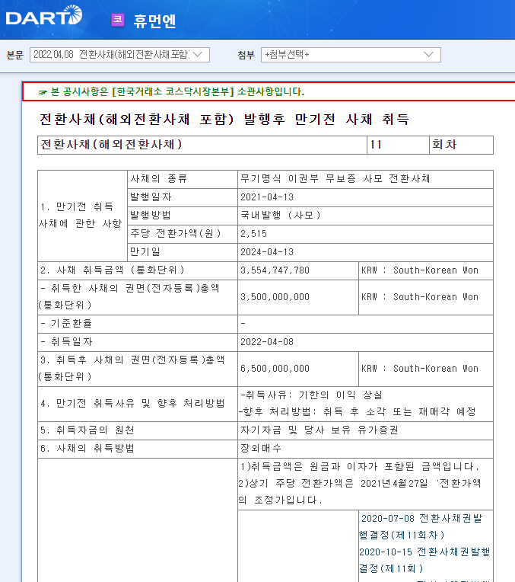Click the face value total 3,500,000,000
This screenshot has height=582, width=515.
[x=275, y=297]
